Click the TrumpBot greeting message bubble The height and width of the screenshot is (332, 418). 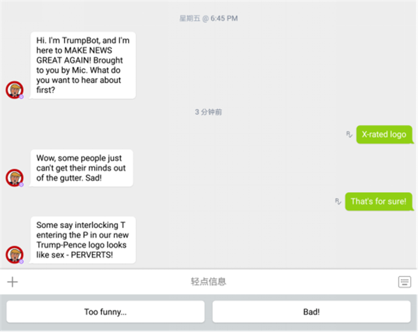pos(83,65)
